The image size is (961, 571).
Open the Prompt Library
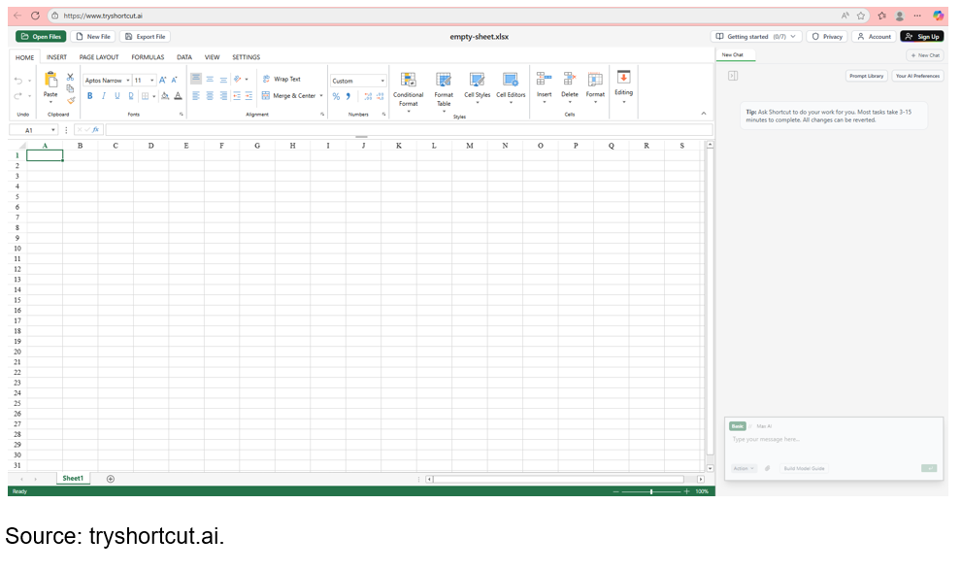click(x=866, y=76)
